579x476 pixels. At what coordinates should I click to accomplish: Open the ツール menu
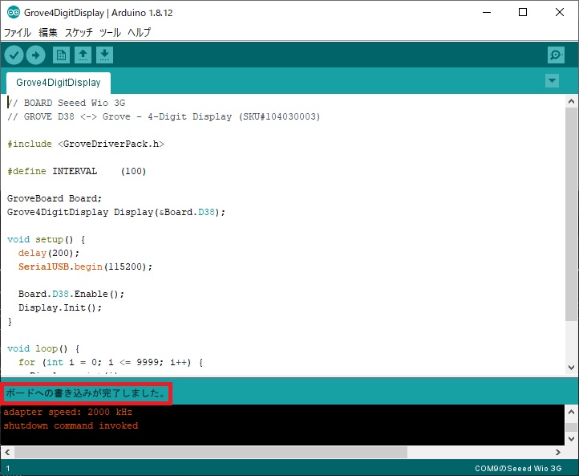110,33
